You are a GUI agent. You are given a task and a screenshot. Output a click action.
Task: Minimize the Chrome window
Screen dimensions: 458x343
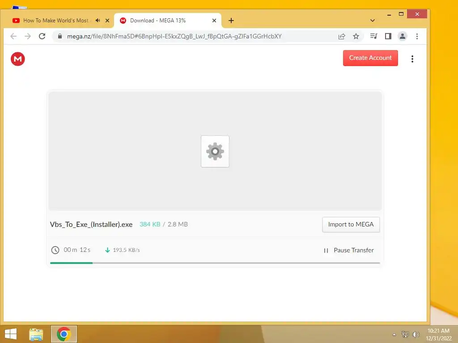(389, 14)
